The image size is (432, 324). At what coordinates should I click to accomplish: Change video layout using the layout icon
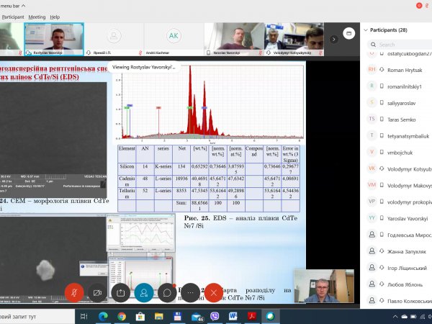(348, 32)
